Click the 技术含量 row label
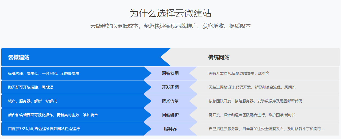Screen dimensions: 341x139 (170, 101)
